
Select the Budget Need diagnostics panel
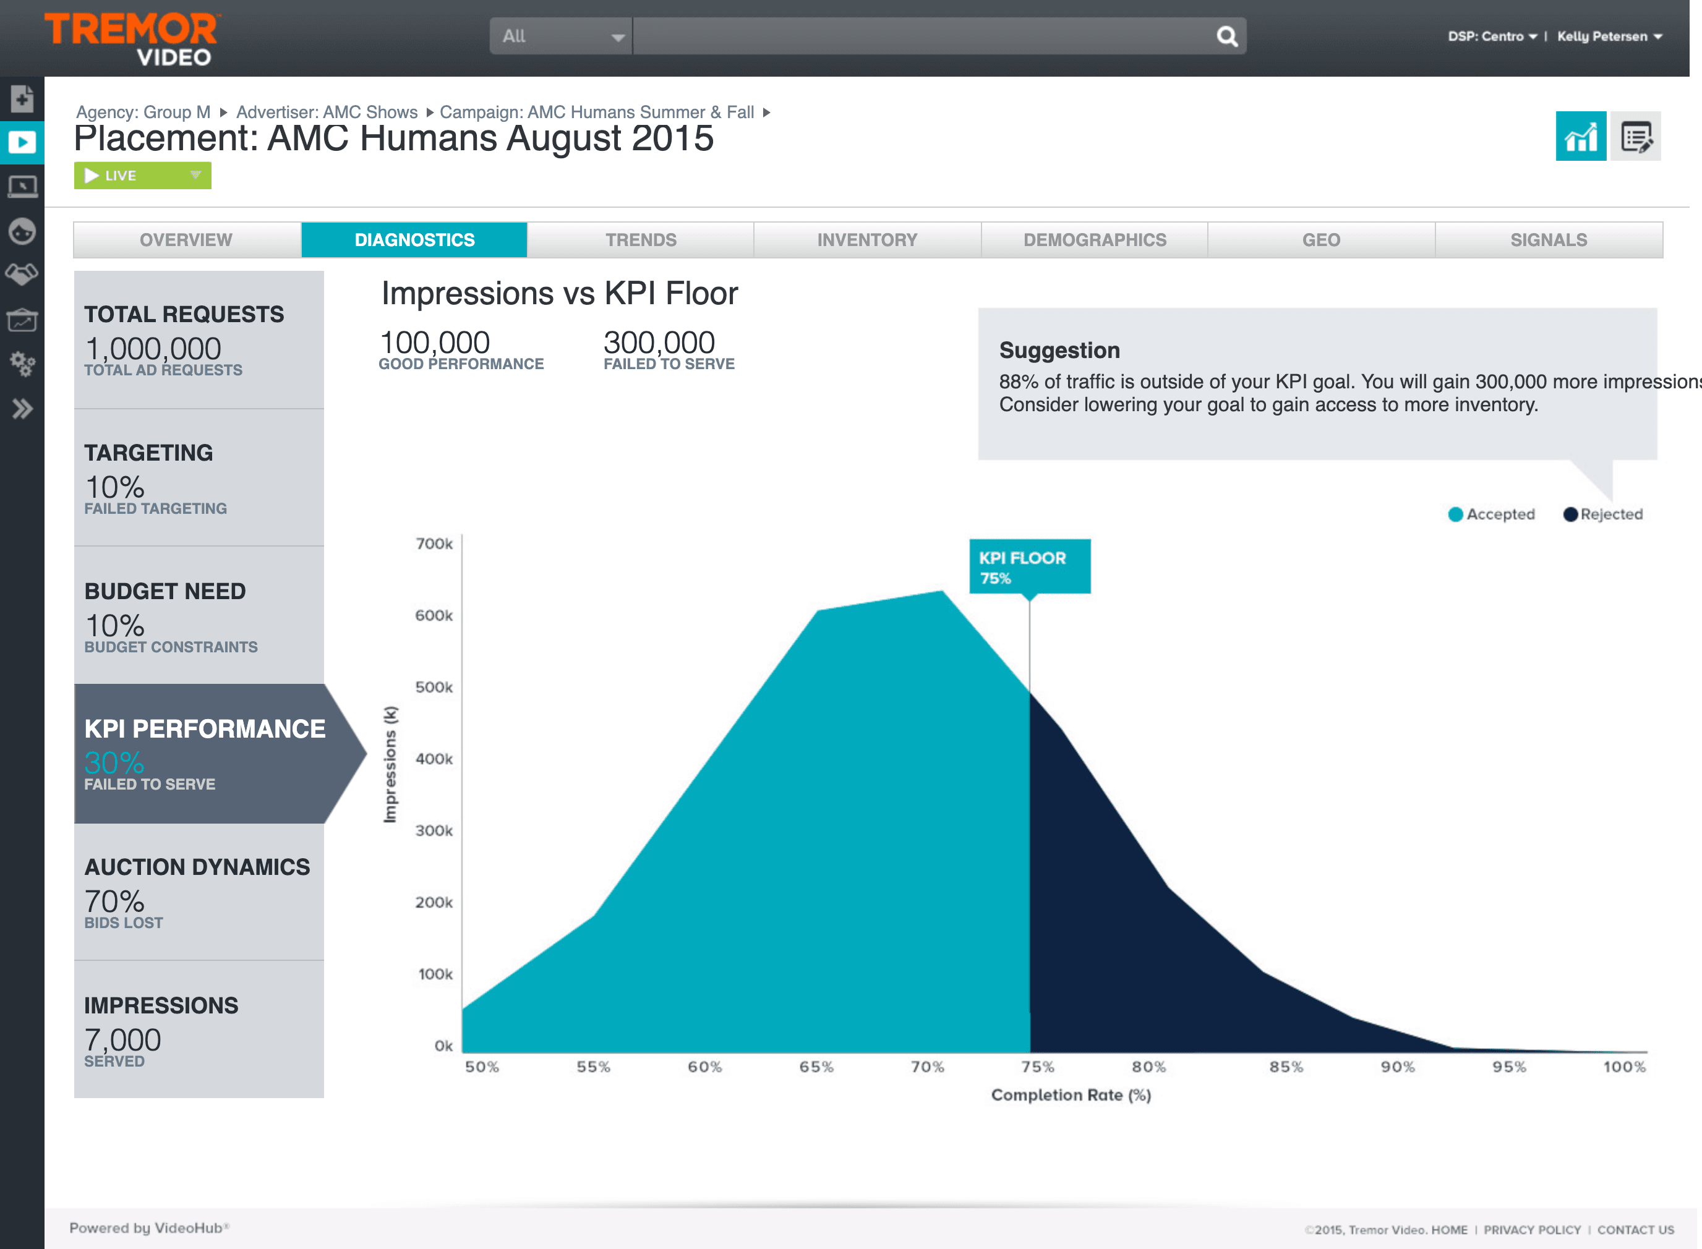pos(199,615)
